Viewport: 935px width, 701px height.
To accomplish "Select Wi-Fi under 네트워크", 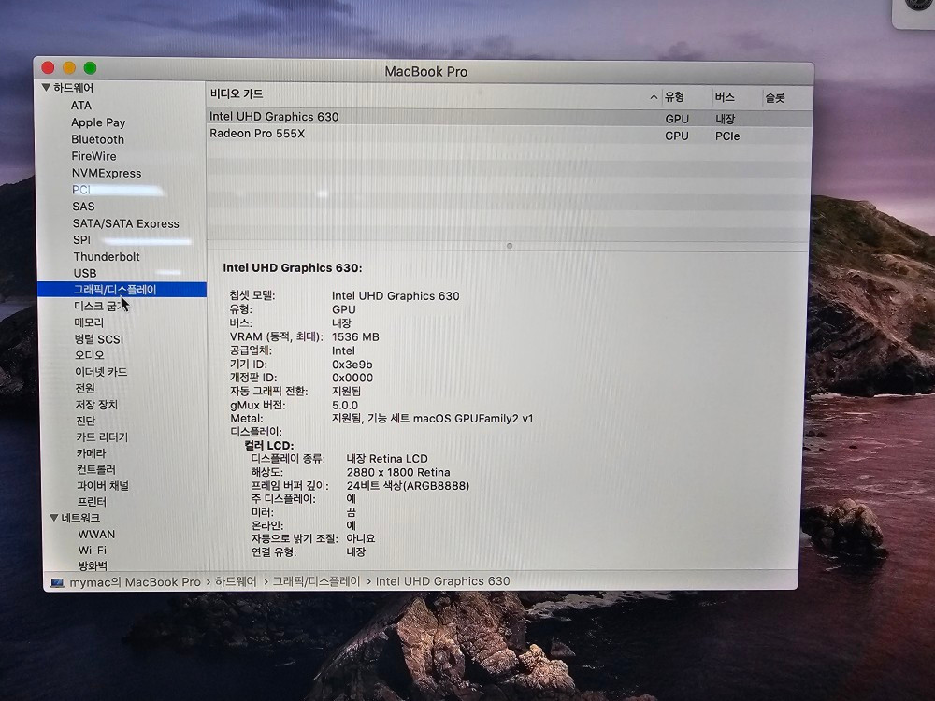I will point(93,551).
